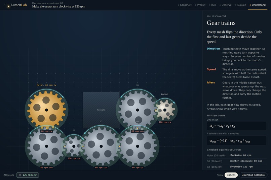Click the "60 rpm cw" label under the Motor gear
The width and height of the screenshot is (271, 180).
click(46, 131)
